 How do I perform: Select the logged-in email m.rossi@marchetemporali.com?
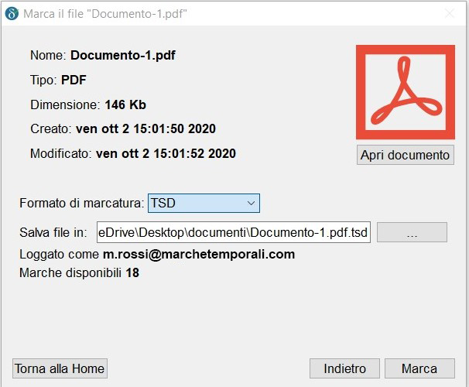(199, 254)
